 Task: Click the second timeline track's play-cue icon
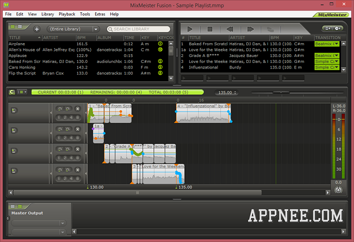click(x=14, y=130)
